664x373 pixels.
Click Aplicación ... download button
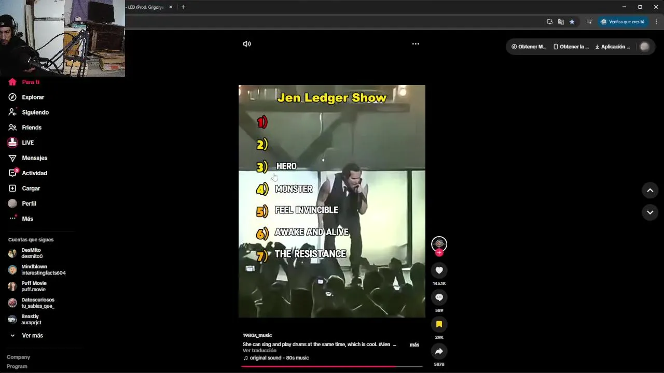(x=613, y=47)
